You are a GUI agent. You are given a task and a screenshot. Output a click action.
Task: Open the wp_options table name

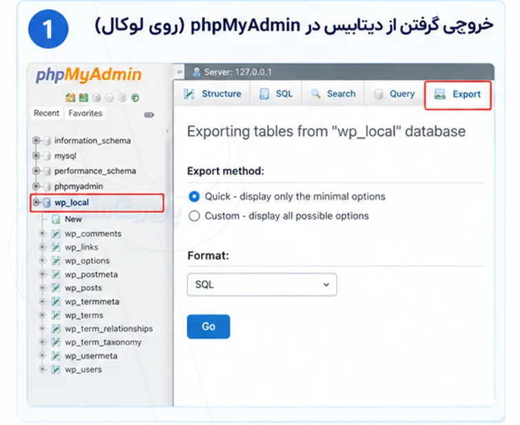[87, 261]
